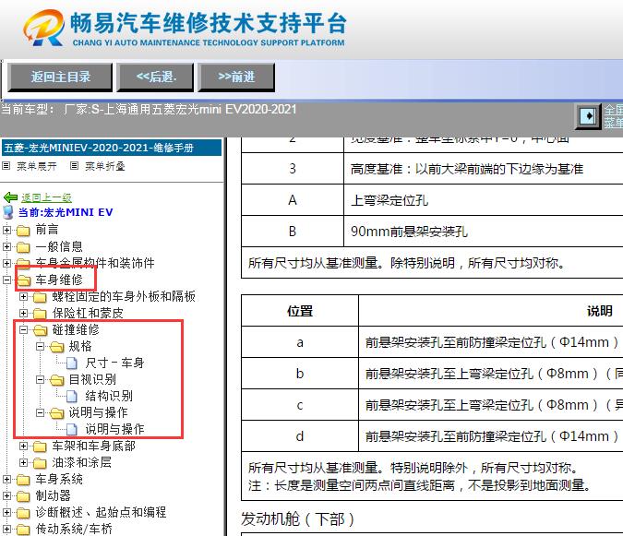Click the 油漆和涂层 folder icon
This screenshot has height=536, width=623.
pos(40,463)
